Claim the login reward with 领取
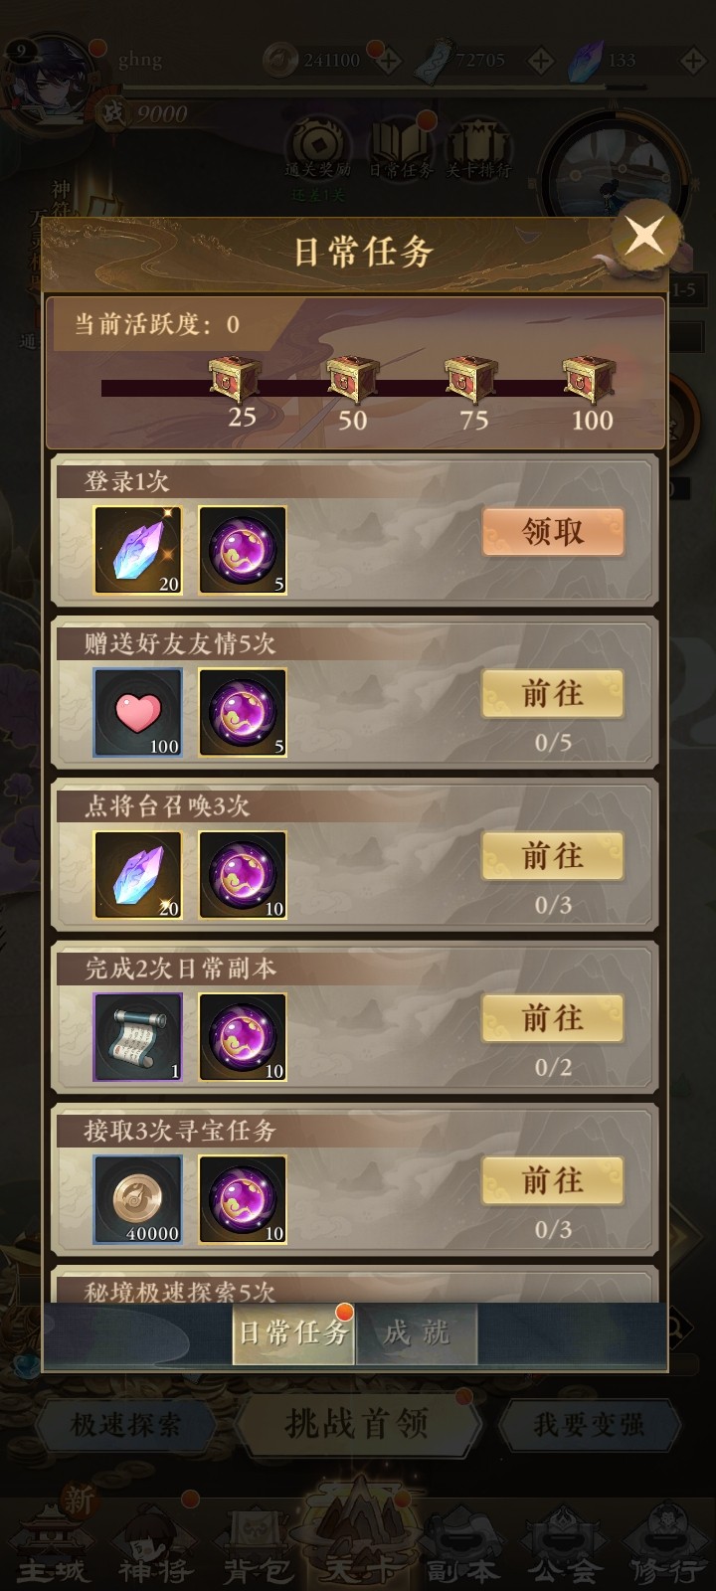The image size is (716, 1591). point(553,531)
